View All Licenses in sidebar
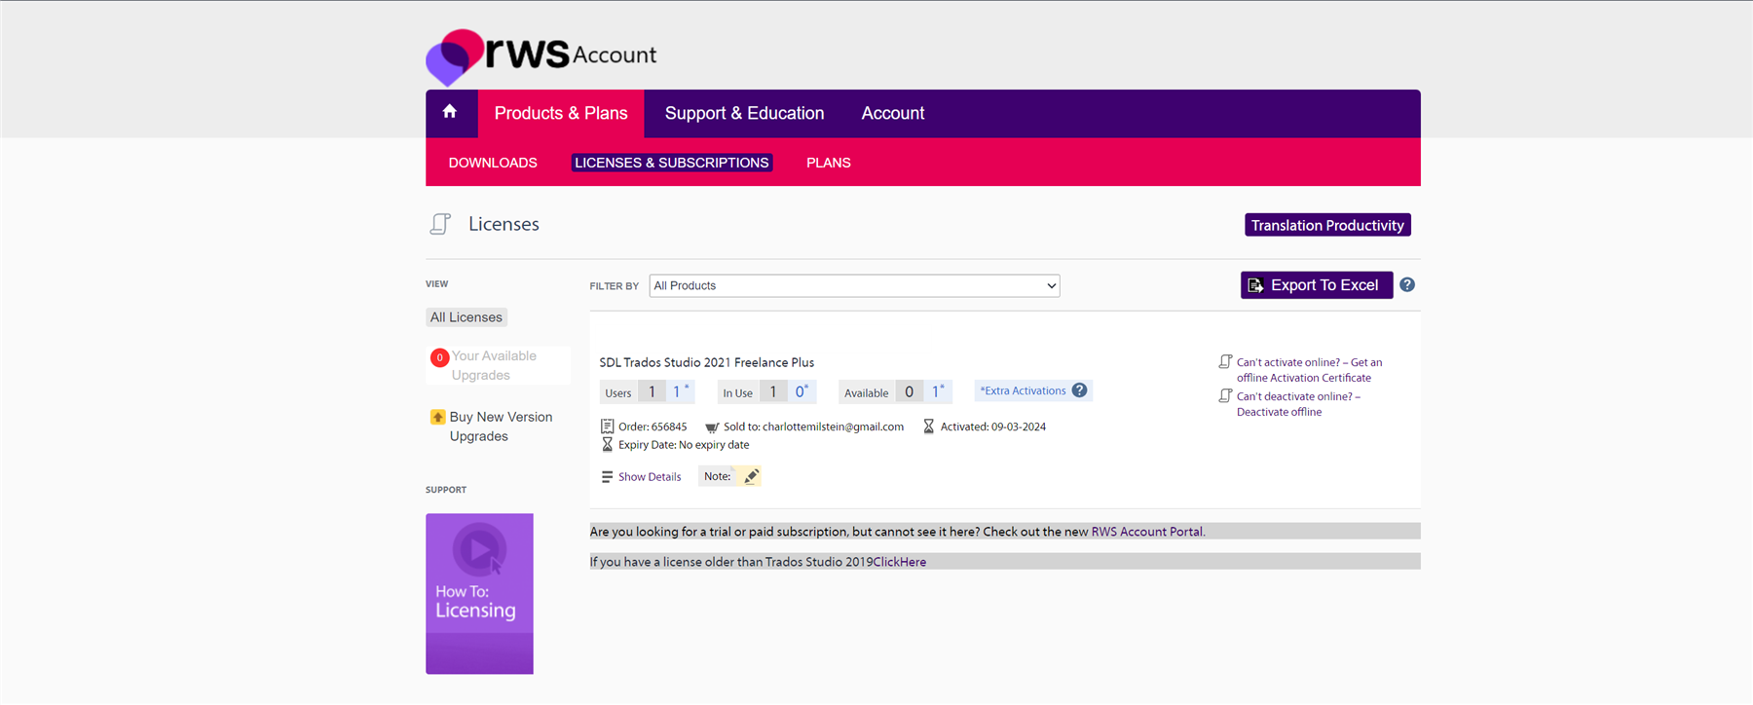The height and width of the screenshot is (705, 1753). pos(466,317)
